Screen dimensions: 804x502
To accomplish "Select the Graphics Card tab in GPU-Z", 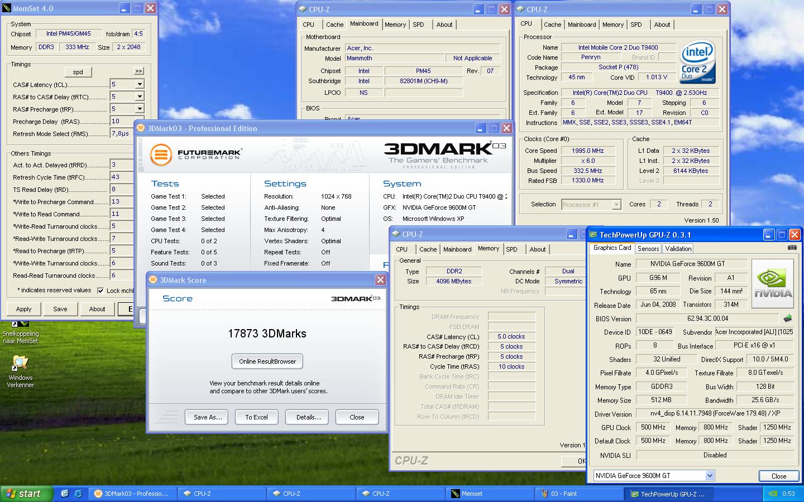I will [x=612, y=248].
